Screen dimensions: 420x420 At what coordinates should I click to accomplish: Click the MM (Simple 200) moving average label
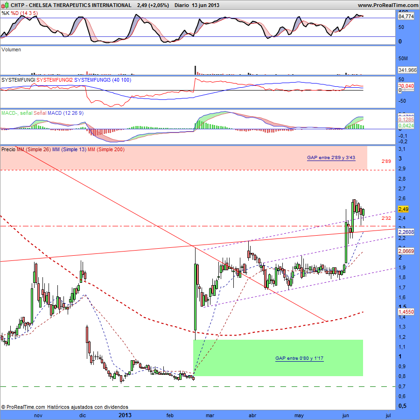(x=106, y=149)
